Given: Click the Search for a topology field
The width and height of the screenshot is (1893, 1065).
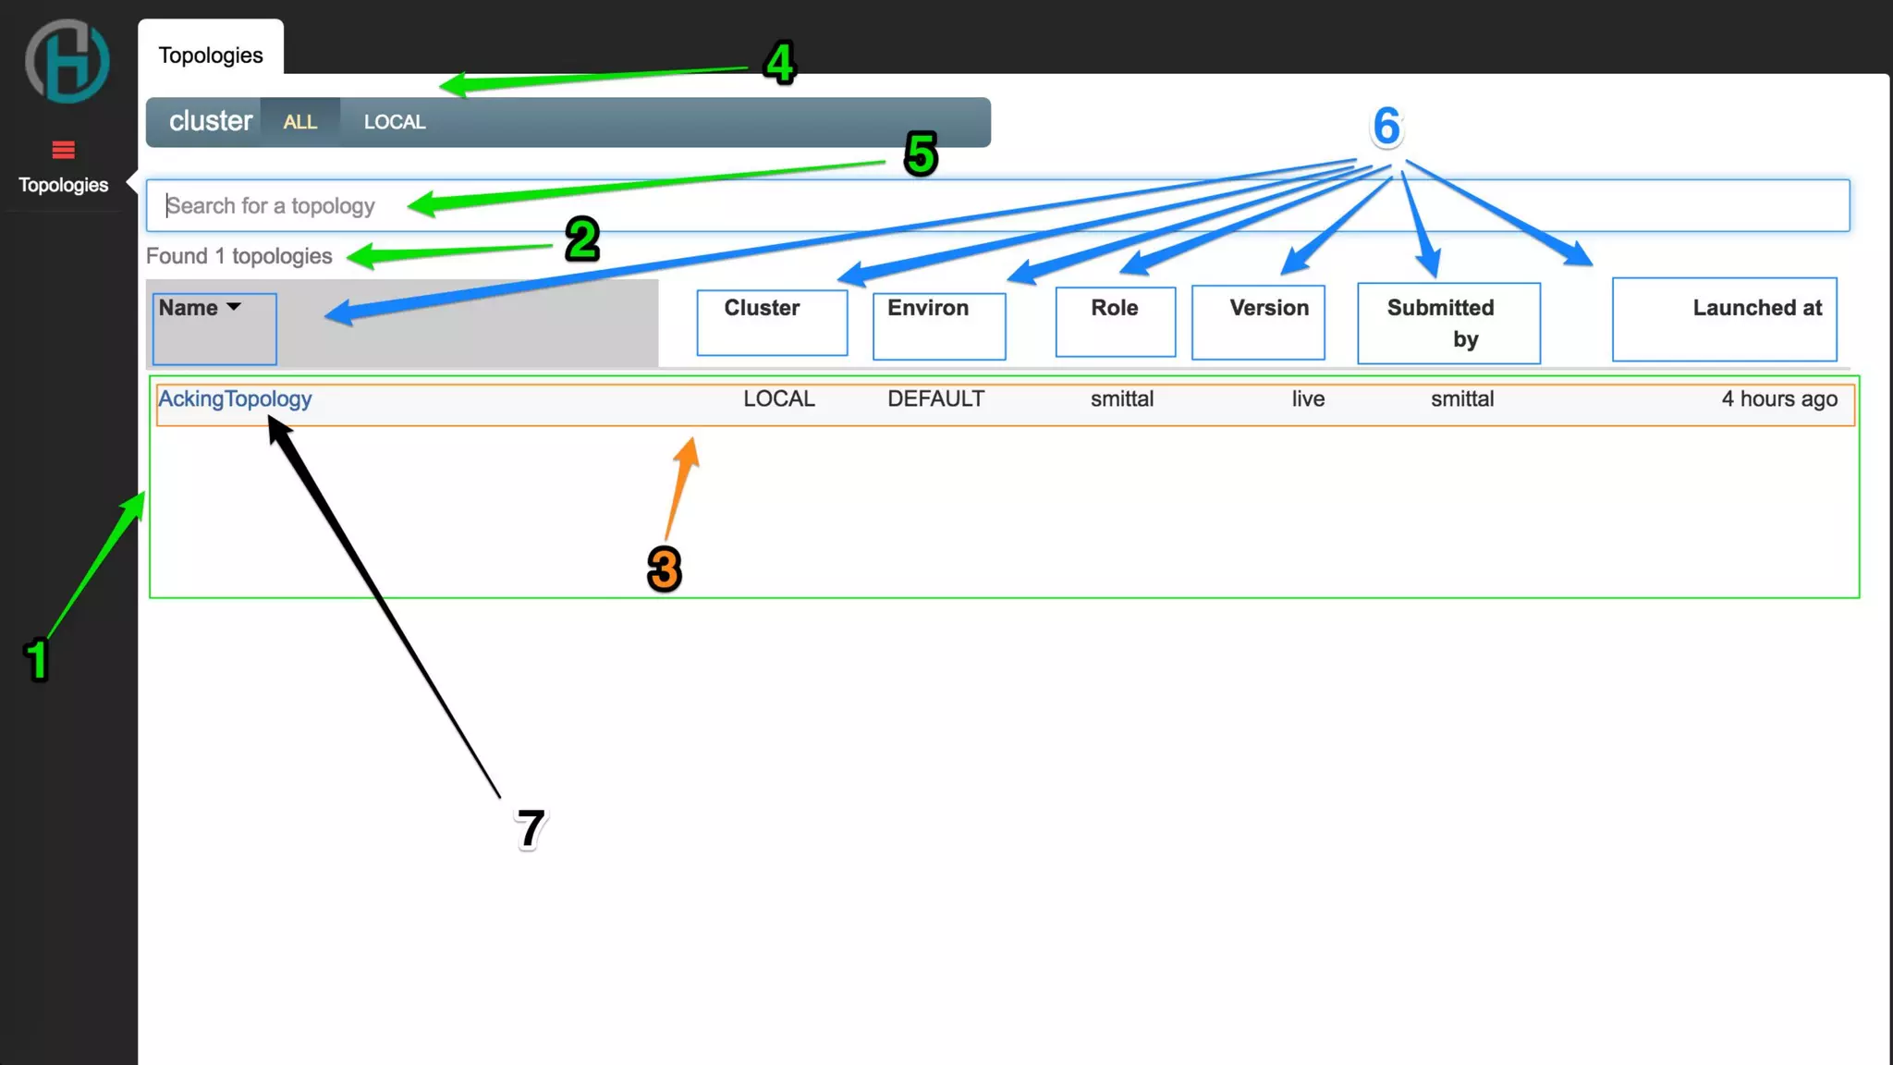Looking at the screenshot, I should (998, 205).
